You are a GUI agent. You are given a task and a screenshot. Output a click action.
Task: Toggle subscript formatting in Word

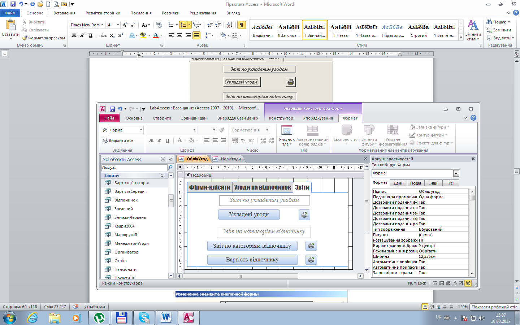[112, 35]
